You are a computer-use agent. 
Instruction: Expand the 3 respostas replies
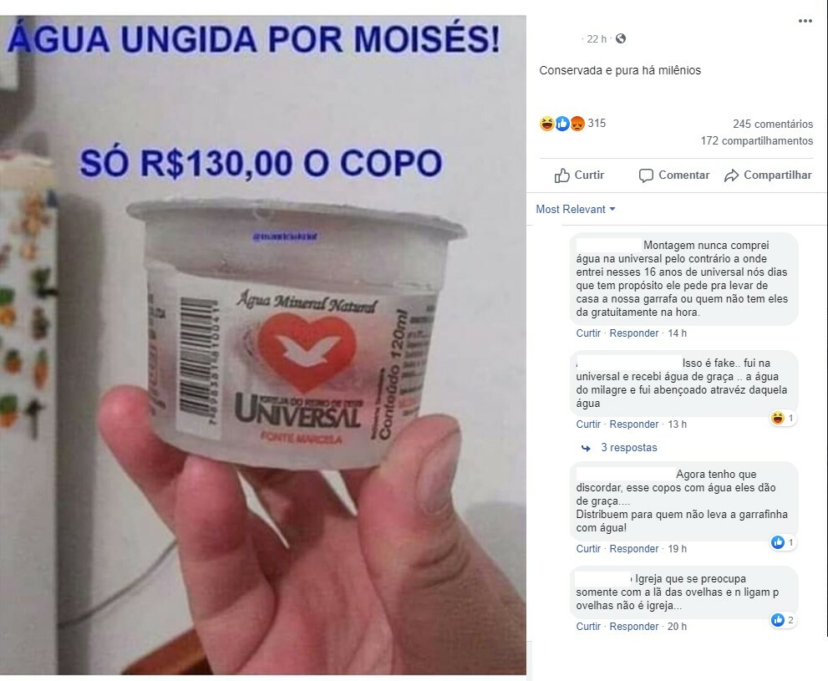(x=629, y=448)
